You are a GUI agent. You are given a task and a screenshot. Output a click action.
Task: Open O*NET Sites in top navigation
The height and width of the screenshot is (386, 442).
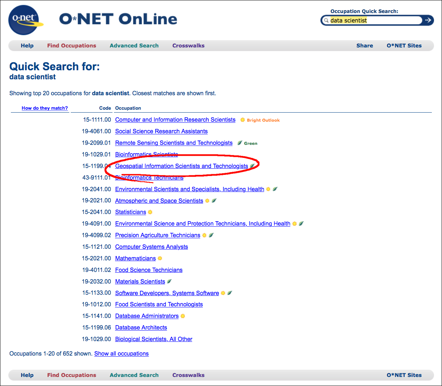[x=404, y=46]
